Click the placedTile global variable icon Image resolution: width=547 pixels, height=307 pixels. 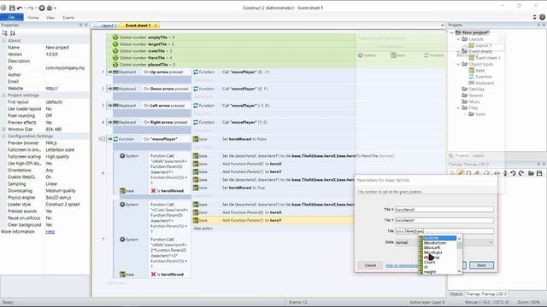[x=115, y=65]
